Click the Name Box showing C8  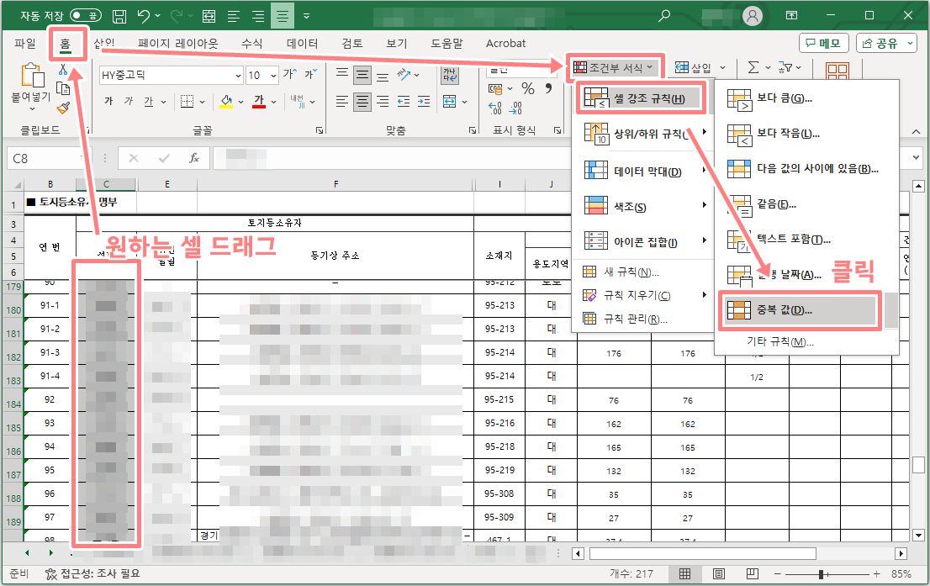46,157
